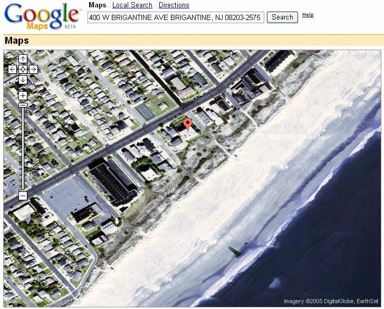The width and height of the screenshot is (384, 309).
Task: Click the green jetty on the shoreline
Action: pyautogui.click(x=235, y=252)
